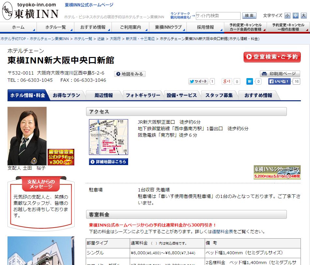Screen dimensions: 310x265
Task: Click the Tweet count bubble showing 1
Action: pos(212,81)
